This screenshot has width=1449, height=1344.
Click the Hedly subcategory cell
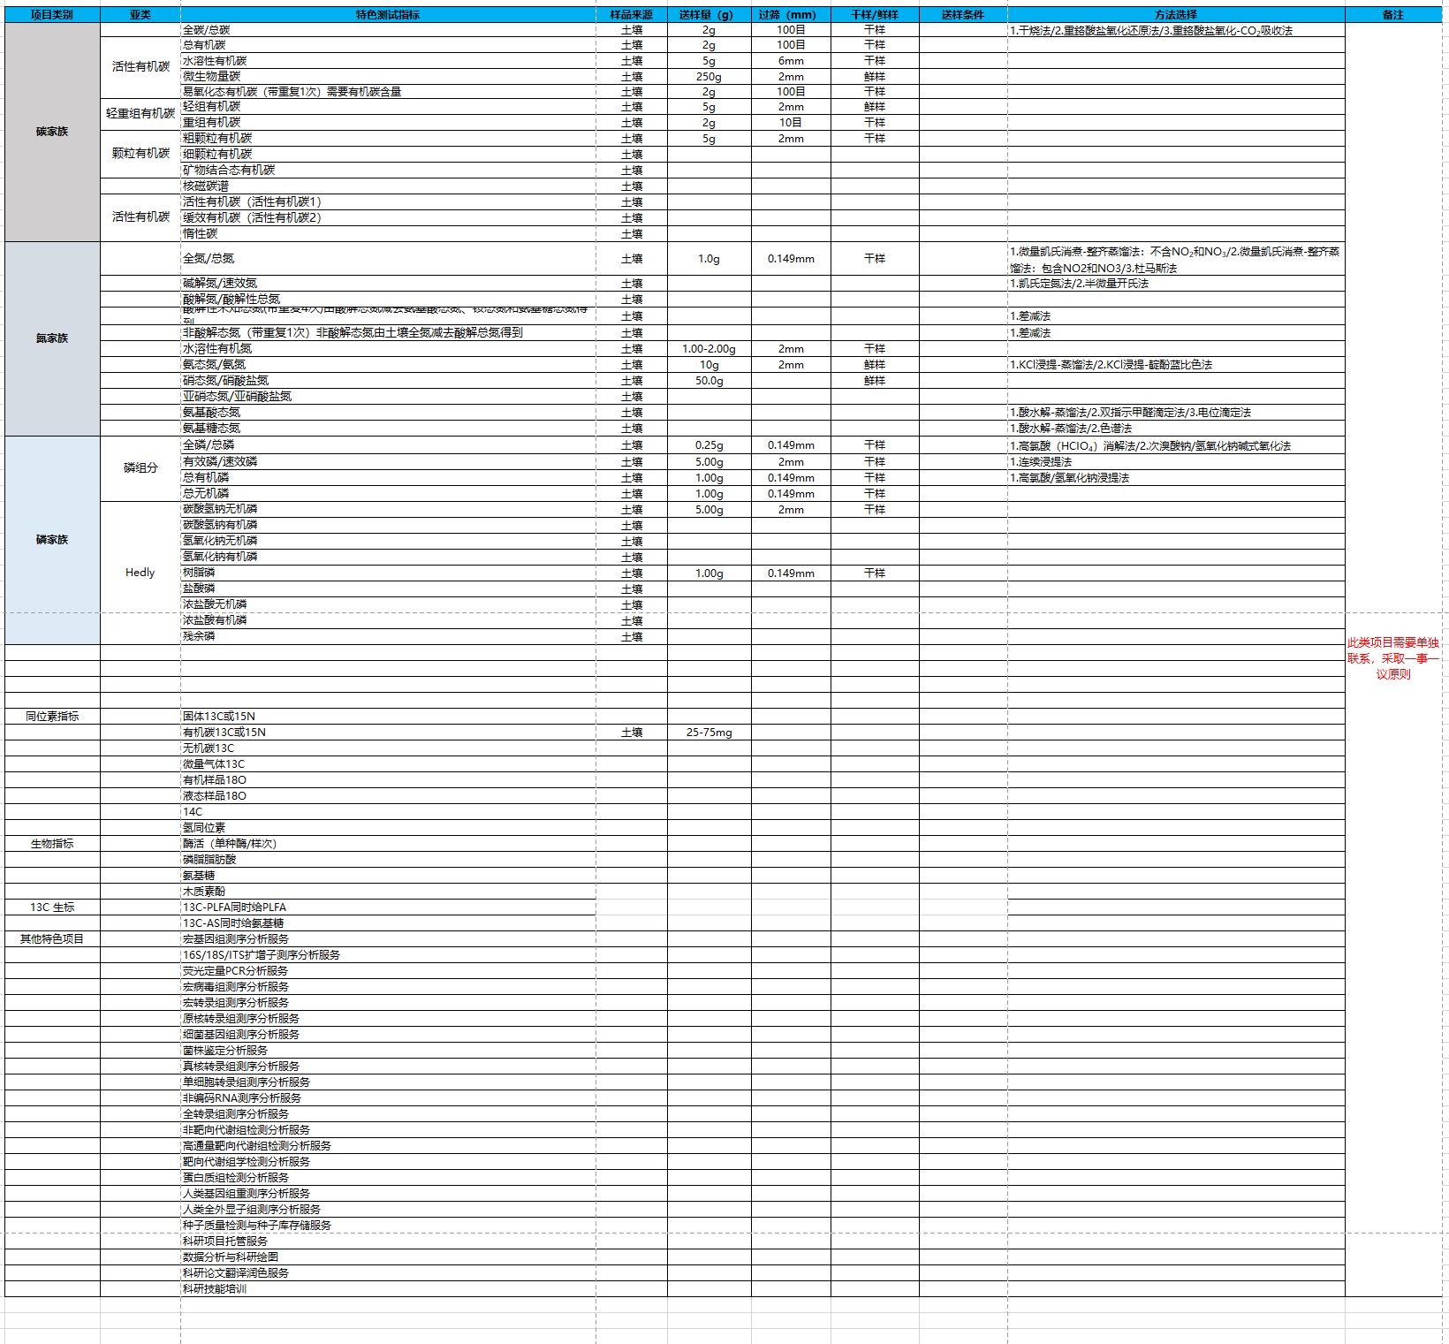[140, 573]
